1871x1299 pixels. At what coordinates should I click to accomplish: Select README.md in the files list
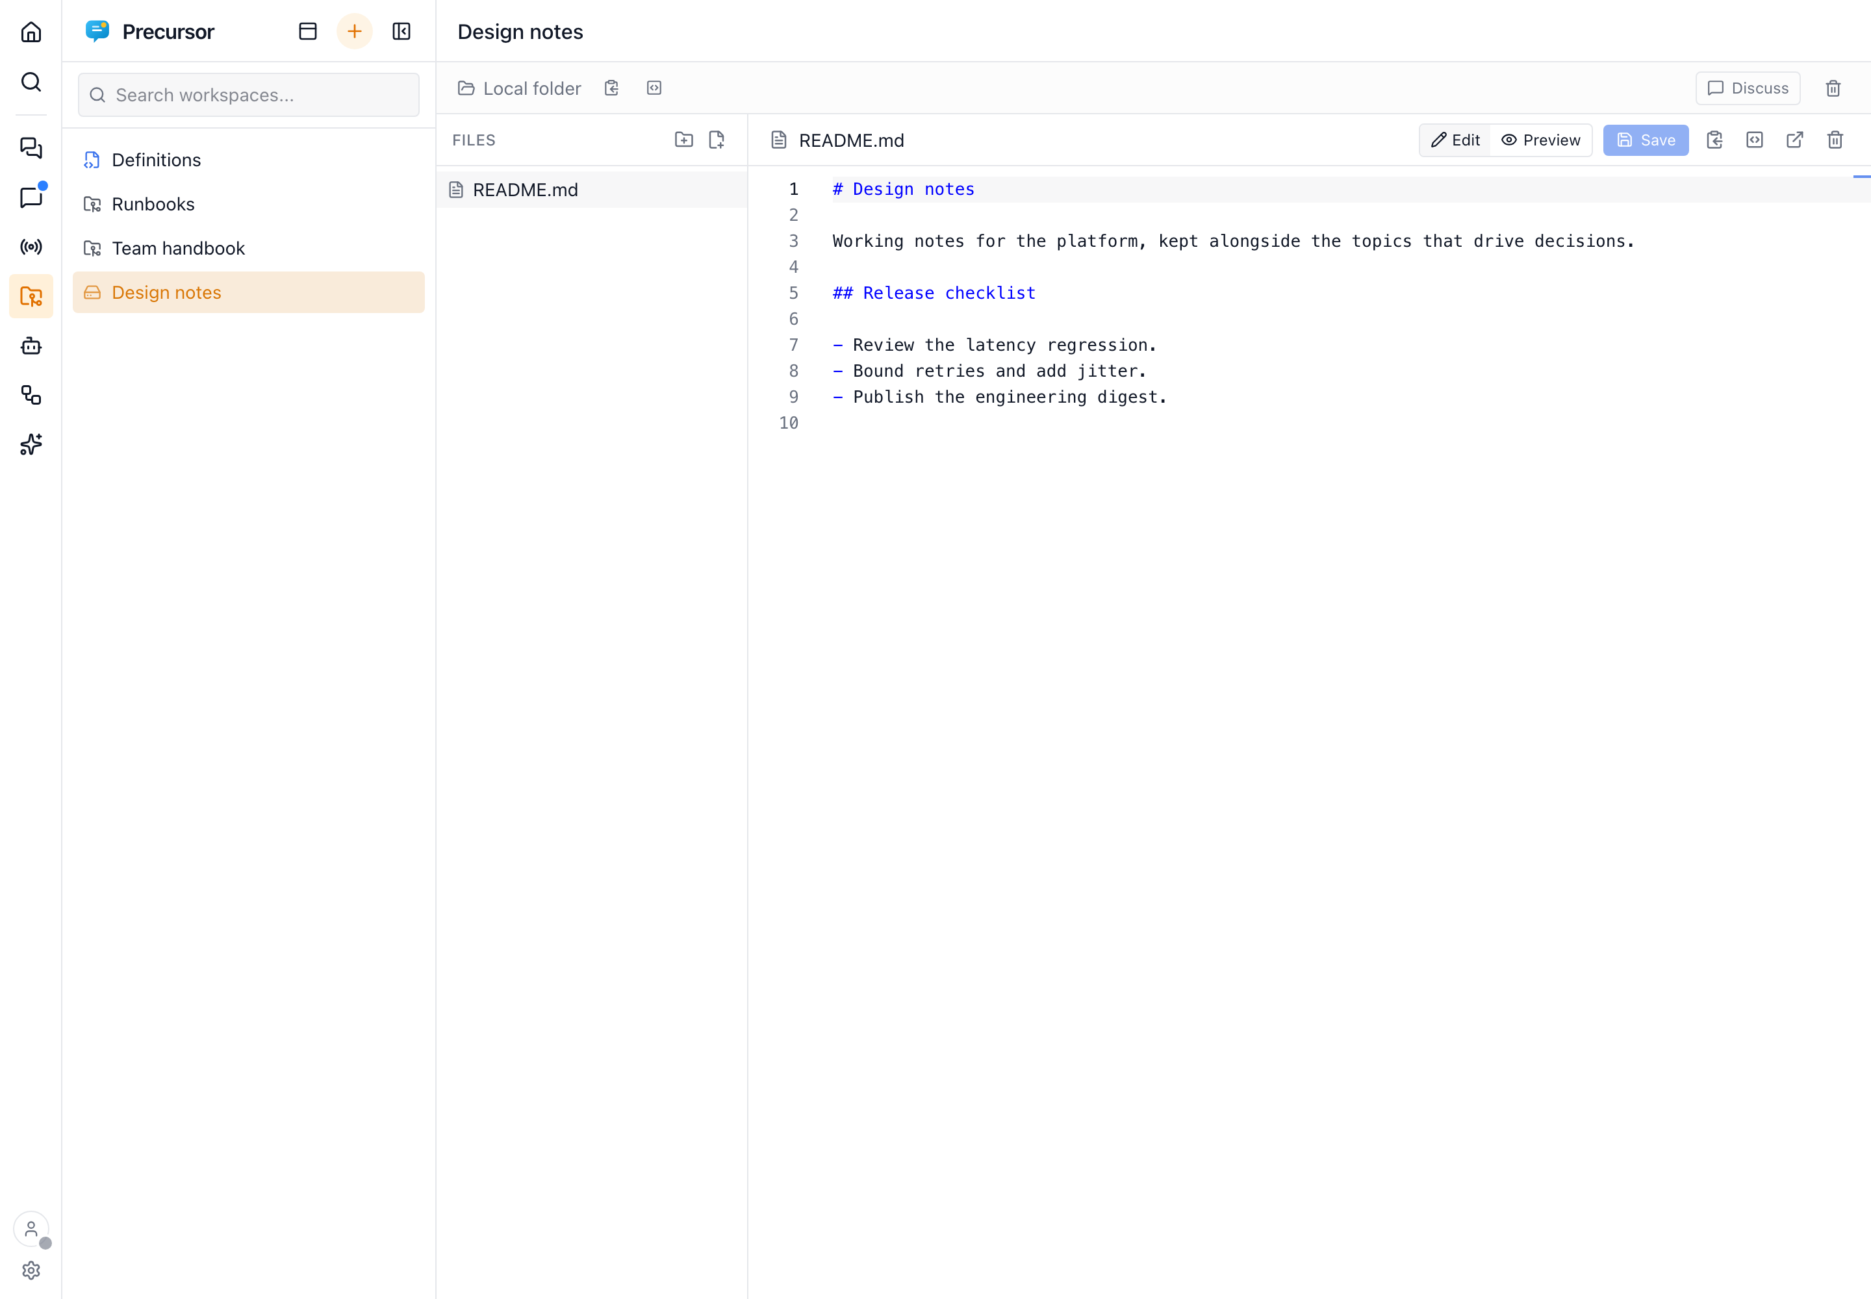(x=591, y=190)
